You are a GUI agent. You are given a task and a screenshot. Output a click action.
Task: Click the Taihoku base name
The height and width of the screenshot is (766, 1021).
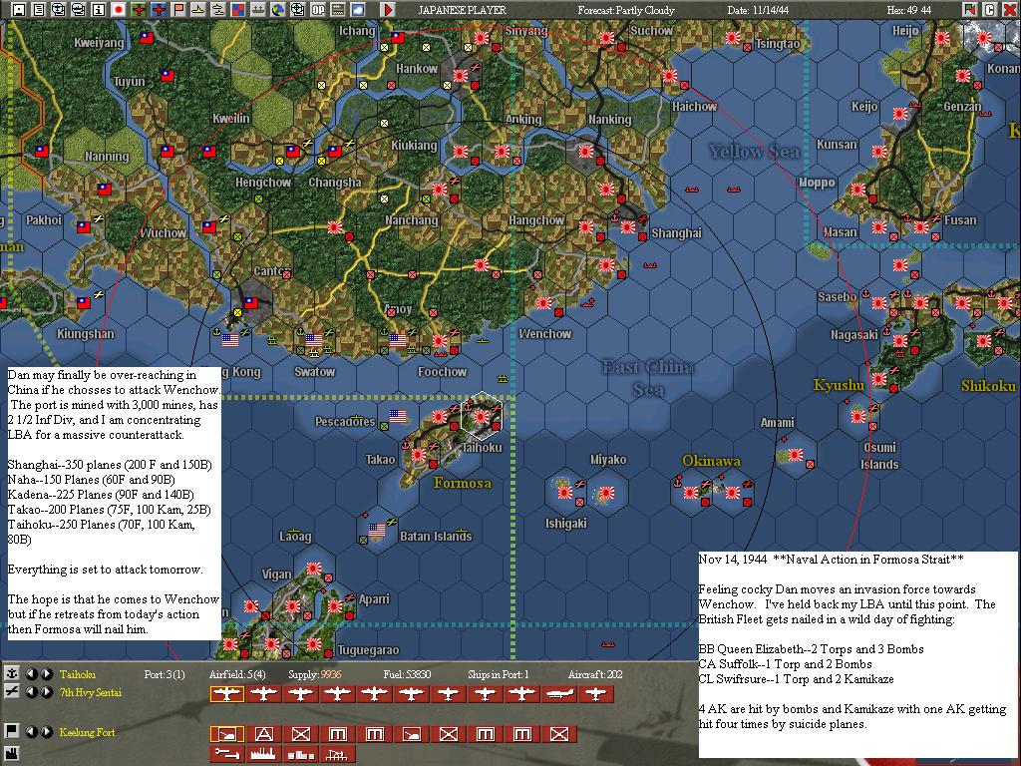click(78, 674)
